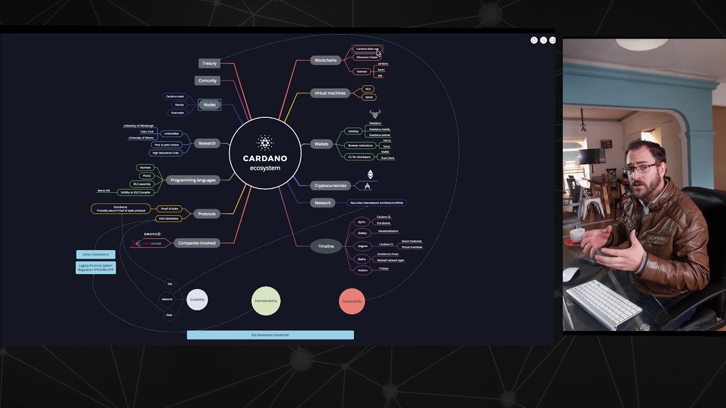726x408 pixels.
Task: Select the High Assurance Code node
Action: pos(166,153)
